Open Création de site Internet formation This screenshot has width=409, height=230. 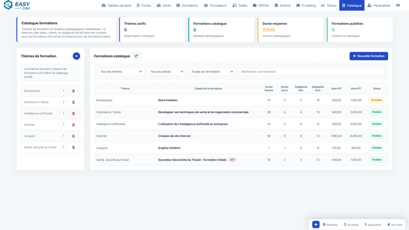coord(174,136)
